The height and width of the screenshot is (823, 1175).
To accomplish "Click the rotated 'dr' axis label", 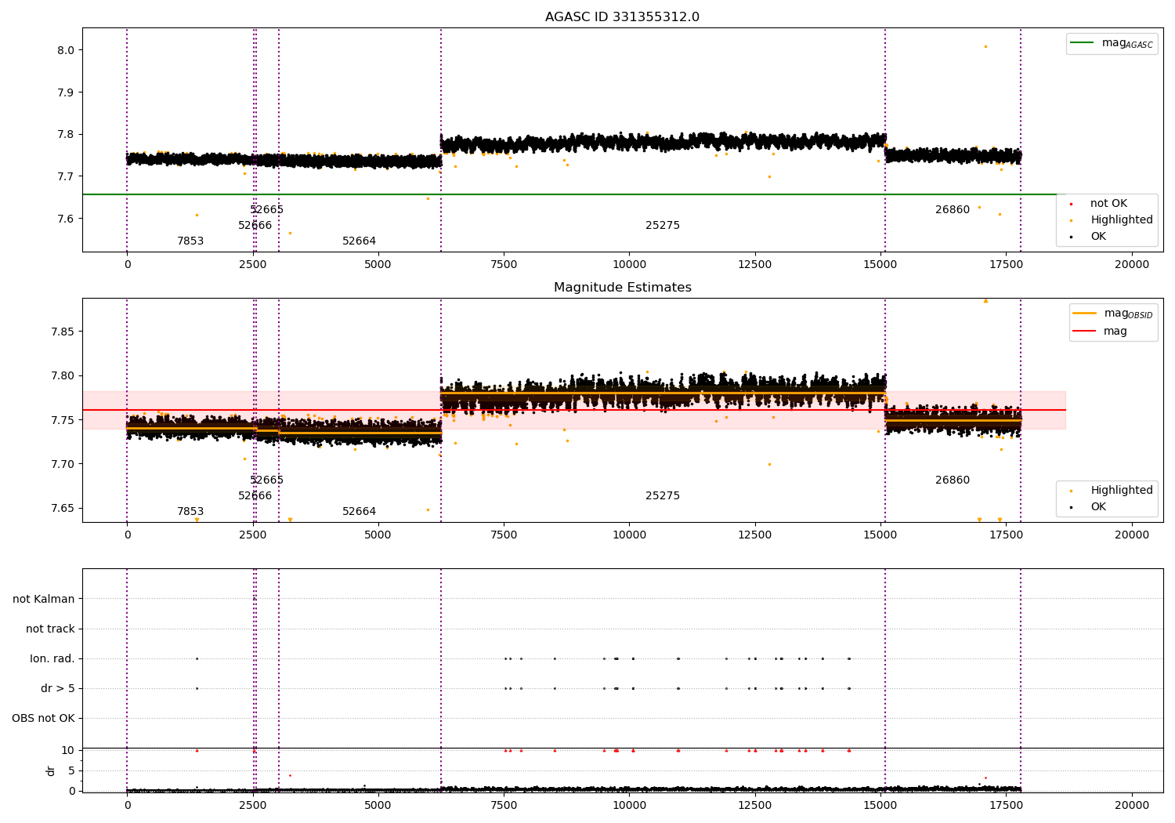I will tap(51, 770).
